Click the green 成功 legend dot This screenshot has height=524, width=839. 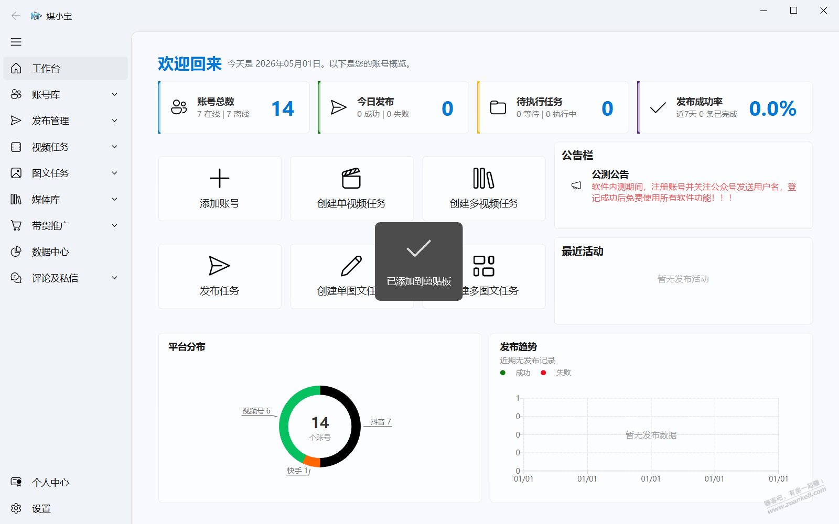pos(503,373)
